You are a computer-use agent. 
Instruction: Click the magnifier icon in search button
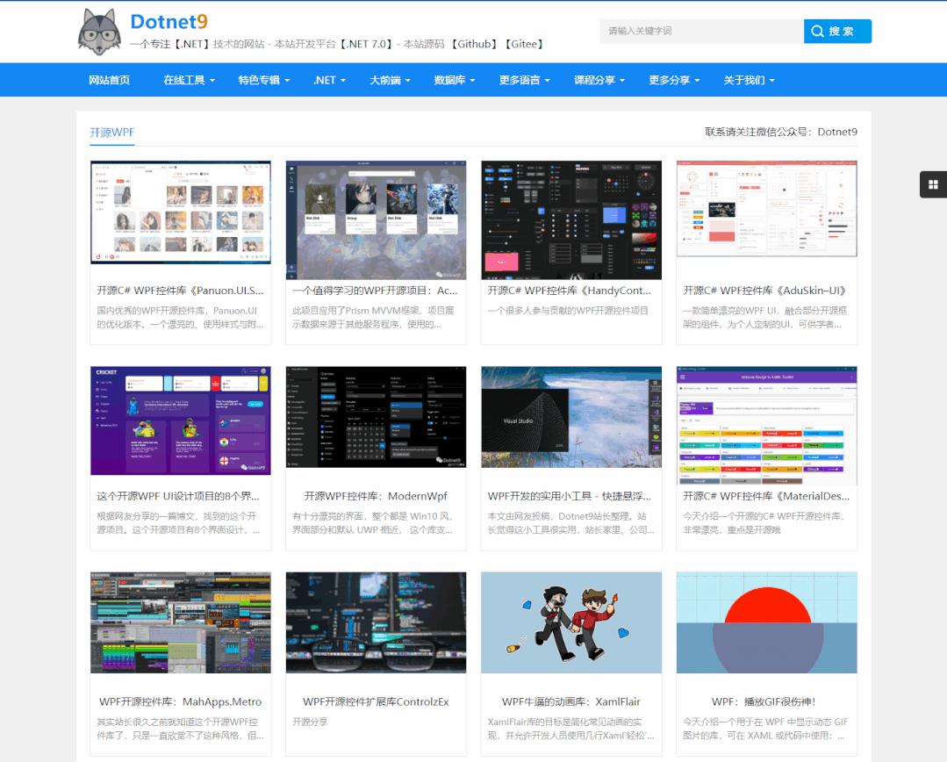[x=817, y=31]
